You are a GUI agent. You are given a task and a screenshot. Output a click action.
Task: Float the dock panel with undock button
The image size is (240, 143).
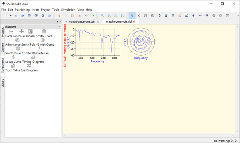click(58, 22)
